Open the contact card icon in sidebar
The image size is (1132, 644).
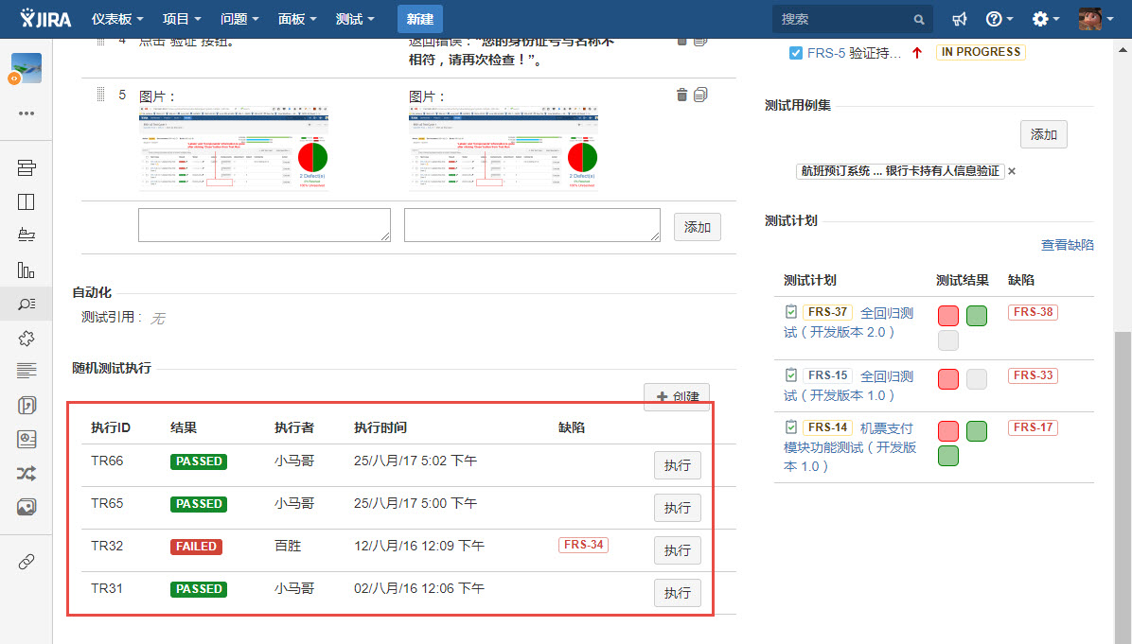coord(26,439)
